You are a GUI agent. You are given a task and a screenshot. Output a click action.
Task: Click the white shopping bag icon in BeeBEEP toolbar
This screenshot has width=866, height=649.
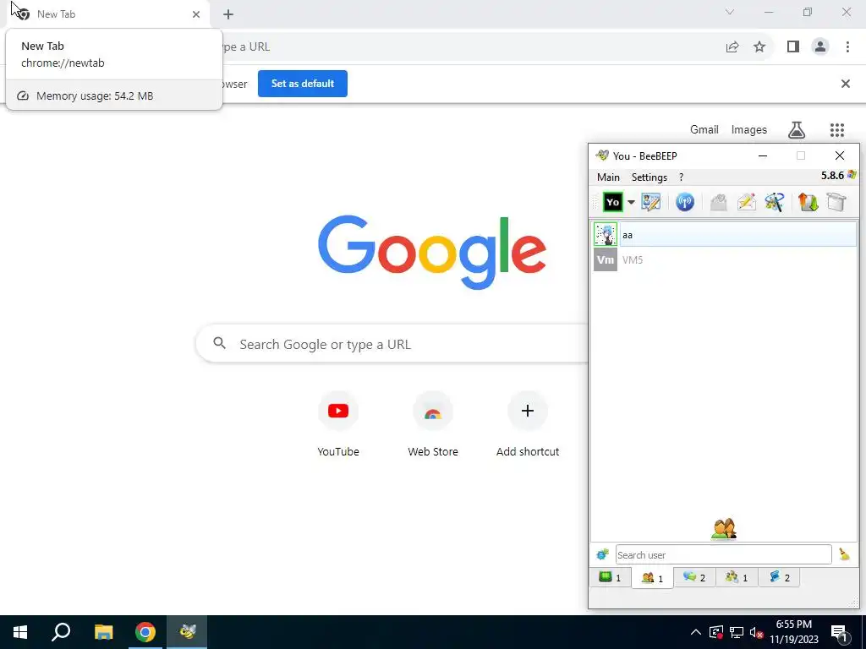tap(836, 202)
